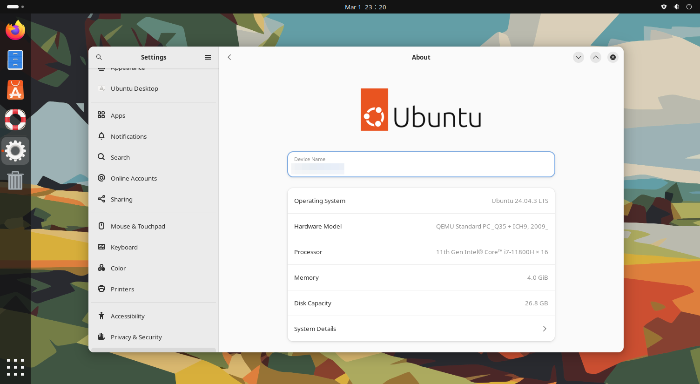Open the Show Applications grid

[15, 367]
